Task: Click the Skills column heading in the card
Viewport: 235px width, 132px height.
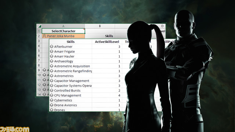Action: pyautogui.click(x=70, y=41)
